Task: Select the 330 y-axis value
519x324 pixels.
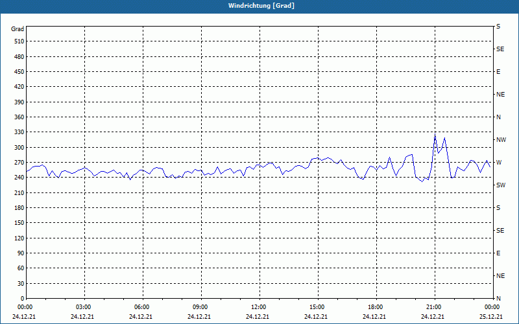Action: 19,132
